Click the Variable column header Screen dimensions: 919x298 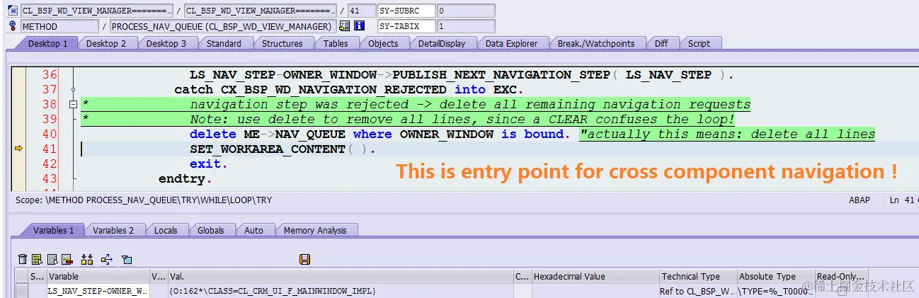[98, 276]
